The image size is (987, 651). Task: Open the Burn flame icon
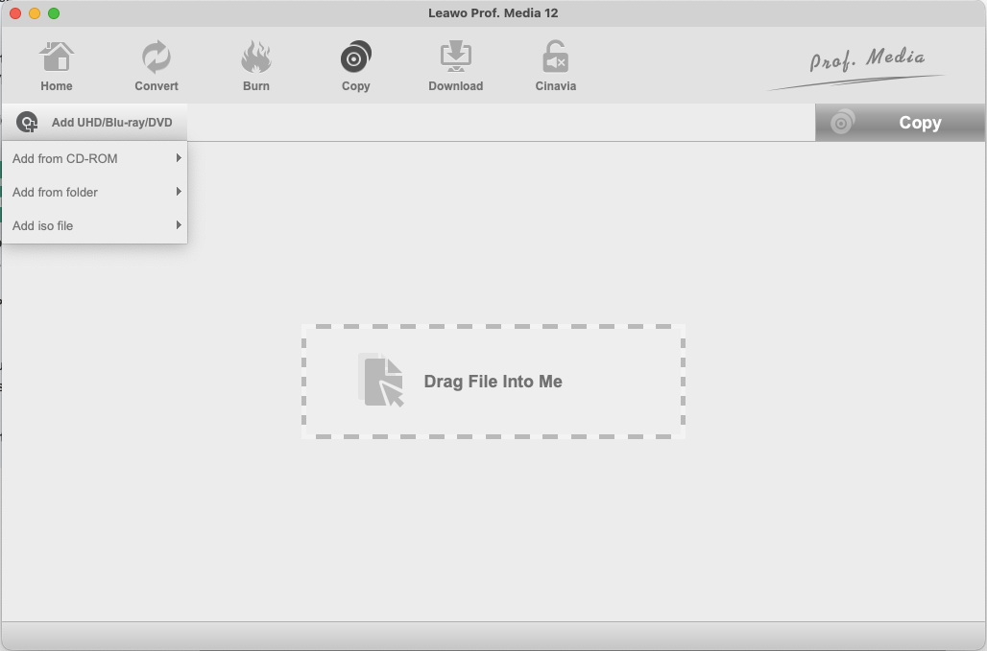point(256,57)
